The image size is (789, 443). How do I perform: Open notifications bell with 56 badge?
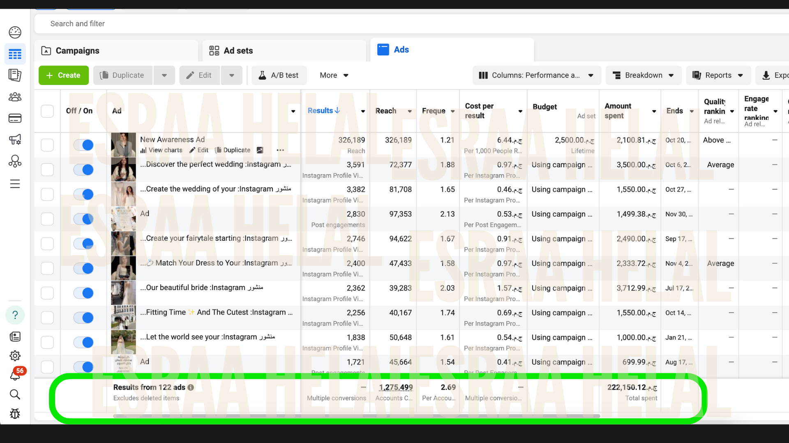pyautogui.click(x=15, y=375)
